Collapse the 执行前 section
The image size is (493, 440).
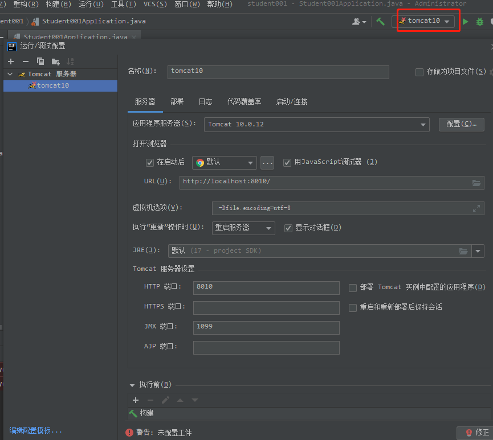click(x=132, y=385)
